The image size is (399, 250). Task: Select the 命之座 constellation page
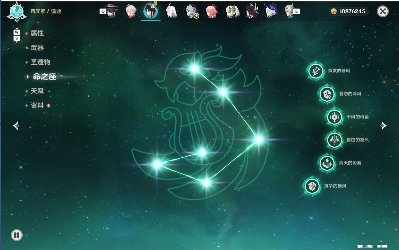click(44, 77)
